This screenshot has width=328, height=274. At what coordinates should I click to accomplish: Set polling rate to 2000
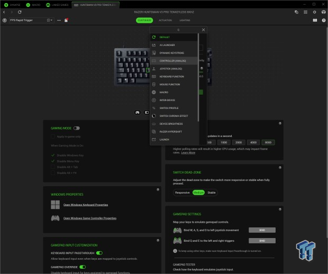(239, 142)
